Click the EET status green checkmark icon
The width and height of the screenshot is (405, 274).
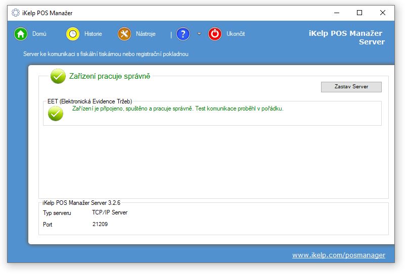click(56, 114)
